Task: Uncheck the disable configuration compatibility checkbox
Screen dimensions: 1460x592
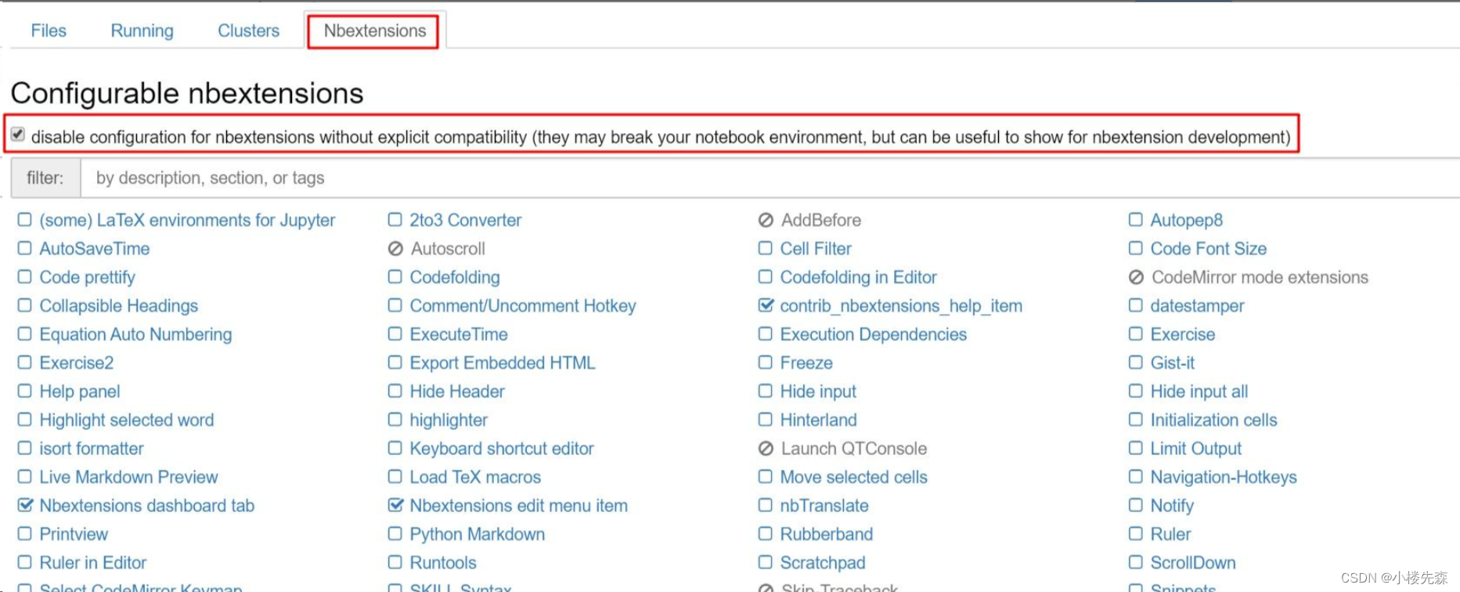Action: [x=18, y=135]
